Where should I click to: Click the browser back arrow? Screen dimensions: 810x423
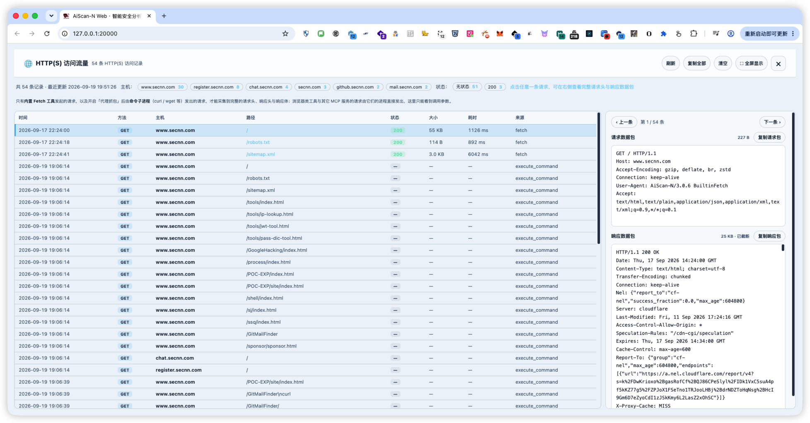pyautogui.click(x=17, y=33)
